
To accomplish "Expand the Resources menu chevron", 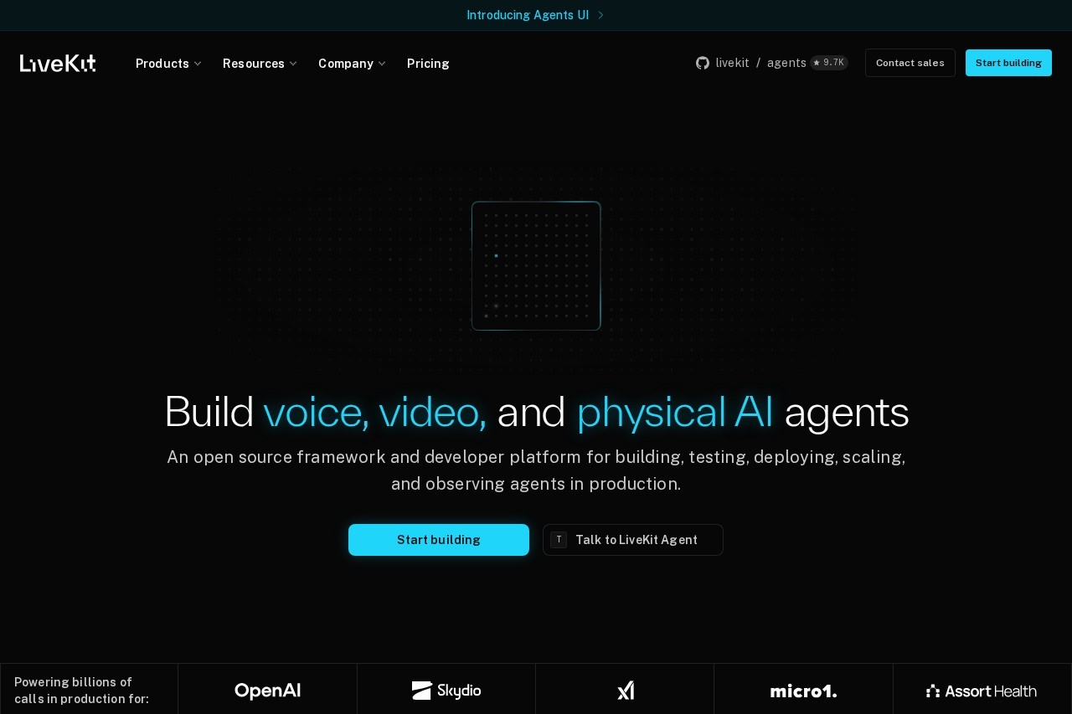I will point(293,64).
